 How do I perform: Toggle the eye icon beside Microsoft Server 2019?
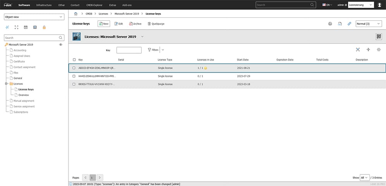click(60, 45)
